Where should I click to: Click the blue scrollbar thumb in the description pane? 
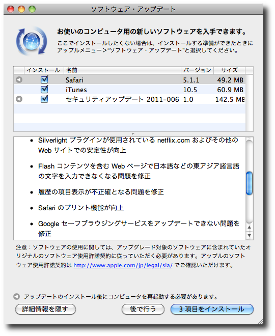point(249,183)
